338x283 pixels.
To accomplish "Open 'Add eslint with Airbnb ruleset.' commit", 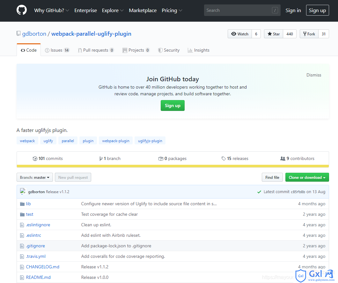I will 111,236.
